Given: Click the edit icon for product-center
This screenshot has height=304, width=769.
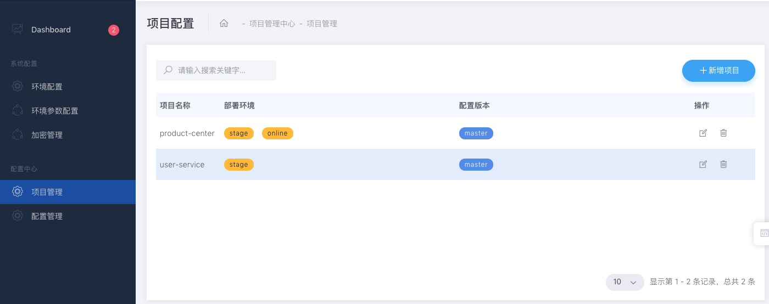Looking at the screenshot, I should 703,133.
